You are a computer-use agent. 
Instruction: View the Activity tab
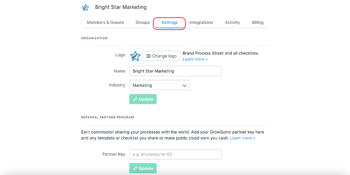232,22
